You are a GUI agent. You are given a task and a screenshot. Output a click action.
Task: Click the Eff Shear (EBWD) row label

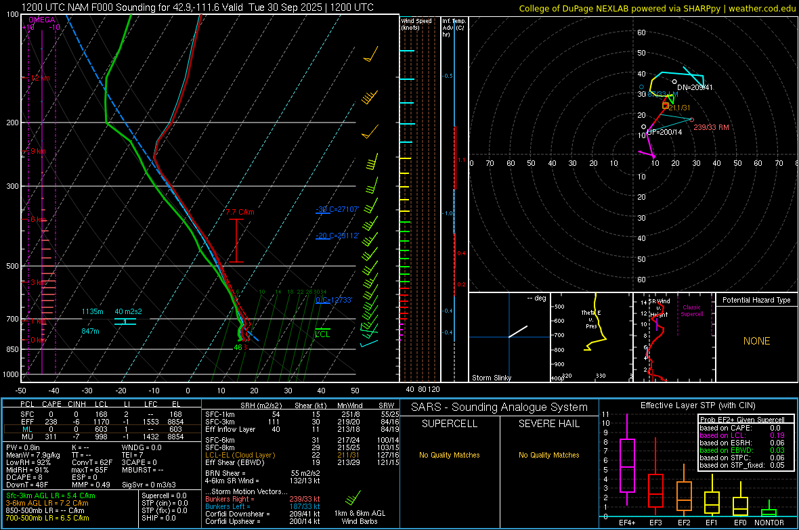(234, 462)
